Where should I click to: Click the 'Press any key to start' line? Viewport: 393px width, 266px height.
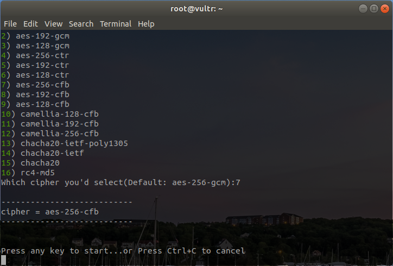point(123,251)
